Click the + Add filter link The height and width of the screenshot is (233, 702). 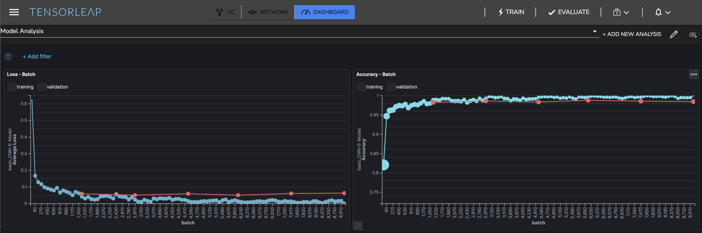click(x=37, y=56)
